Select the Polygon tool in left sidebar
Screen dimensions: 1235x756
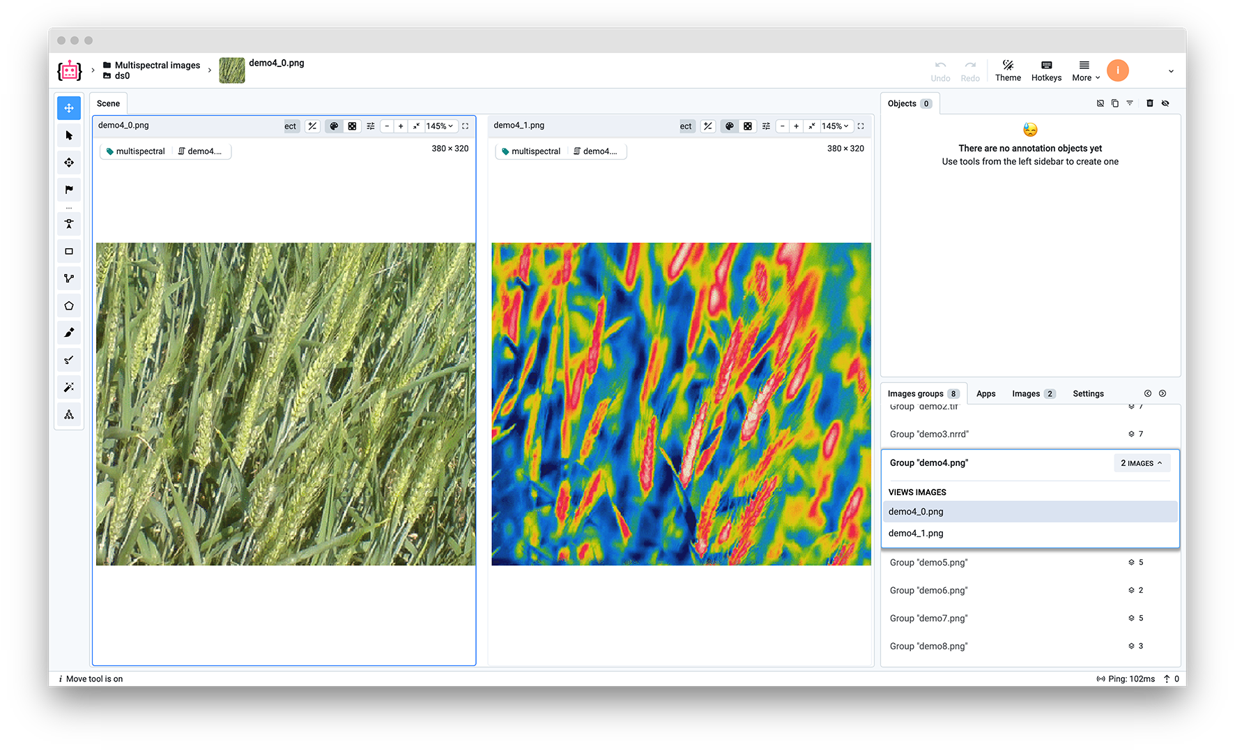pos(69,306)
